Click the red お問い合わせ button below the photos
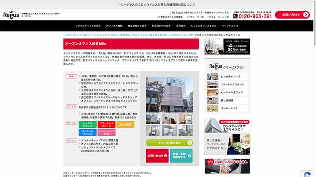The width and height of the screenshot is (316, 177). click(x=157, y=156)
